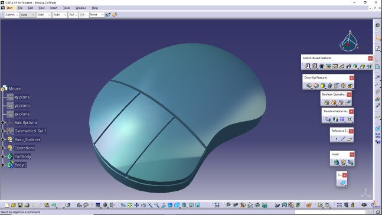Select the yz plane in tree
This screenshot has width=382, height=215.
(x=22, y=106)
